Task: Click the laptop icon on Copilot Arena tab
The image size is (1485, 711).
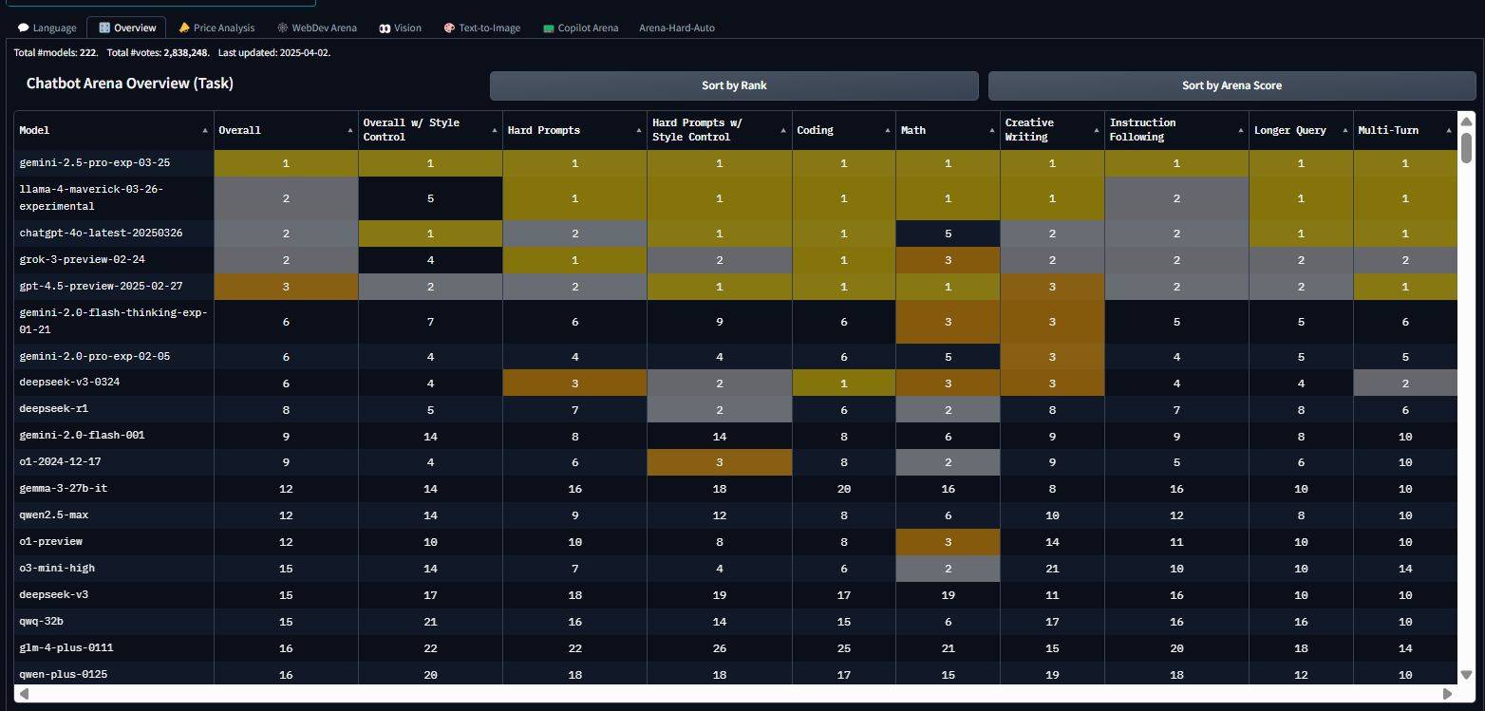Action: 548,28
